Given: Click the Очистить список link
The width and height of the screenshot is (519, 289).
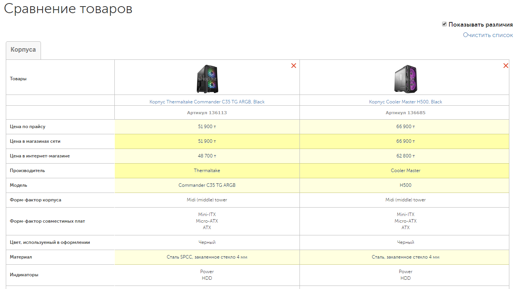Looking at the screenshot, I should point(488,35).
